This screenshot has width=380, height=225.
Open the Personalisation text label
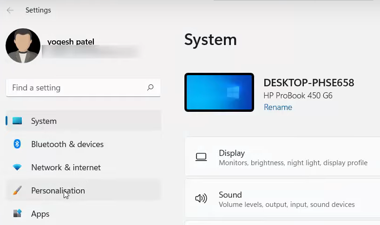click(58, 191)
